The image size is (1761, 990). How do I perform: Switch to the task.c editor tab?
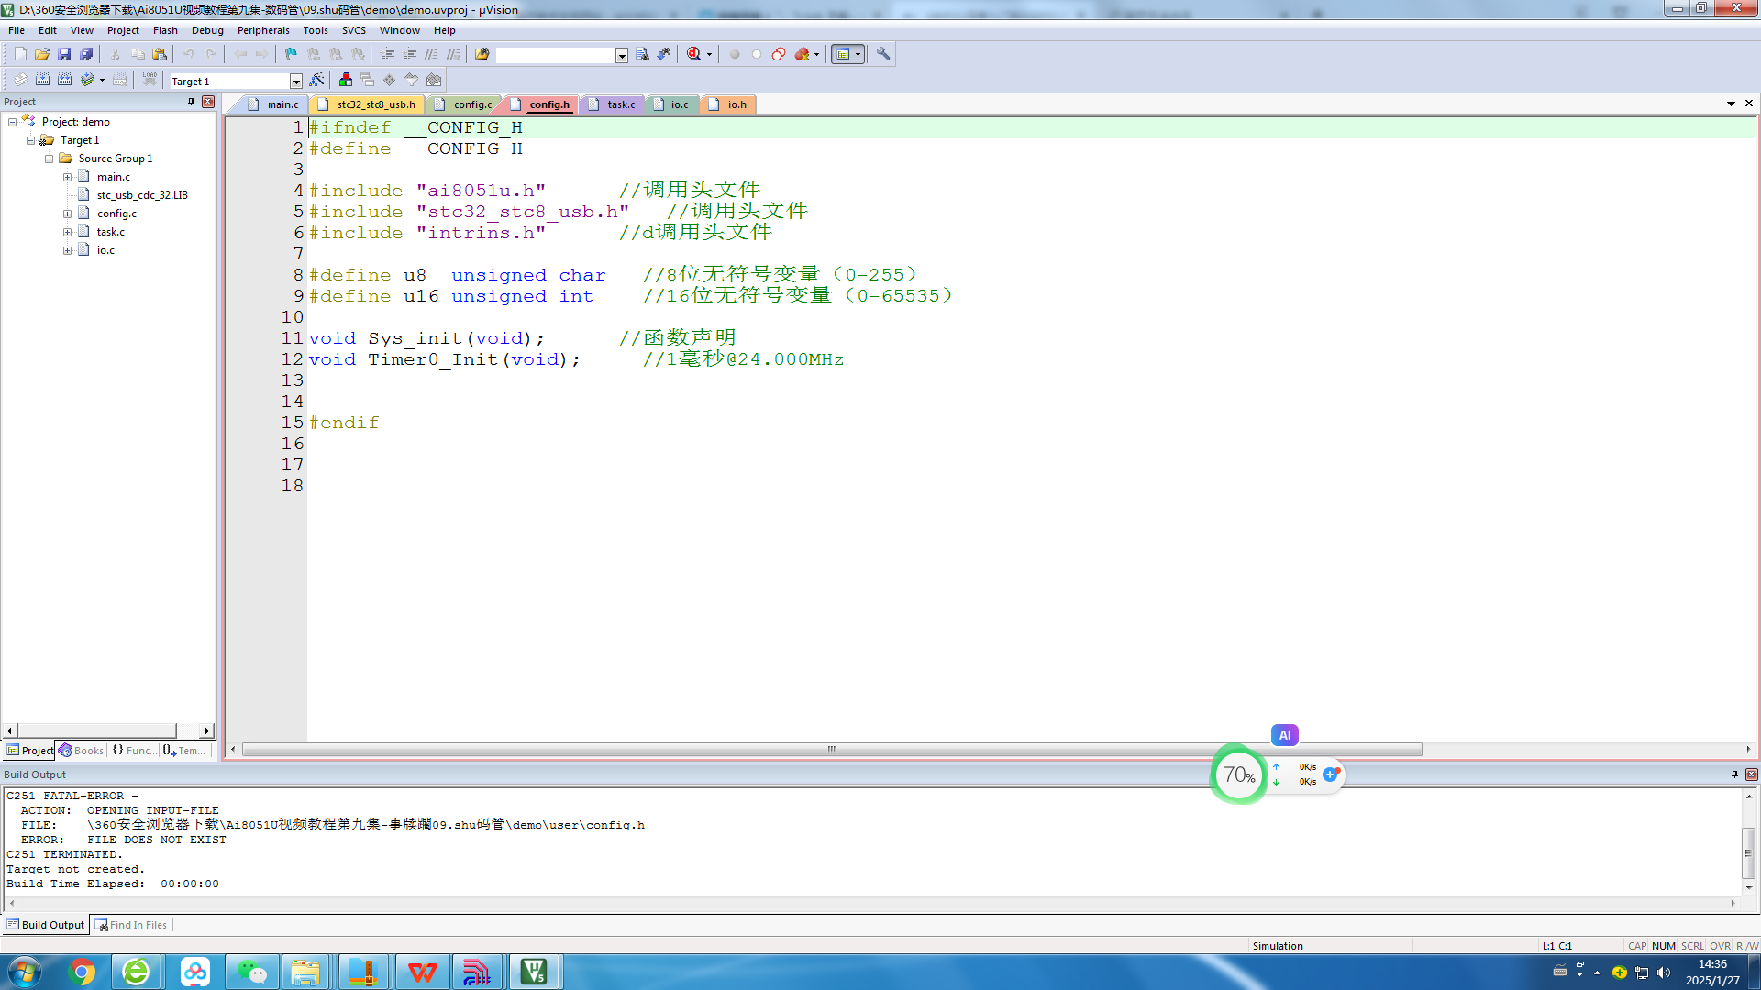pos(613,104)
